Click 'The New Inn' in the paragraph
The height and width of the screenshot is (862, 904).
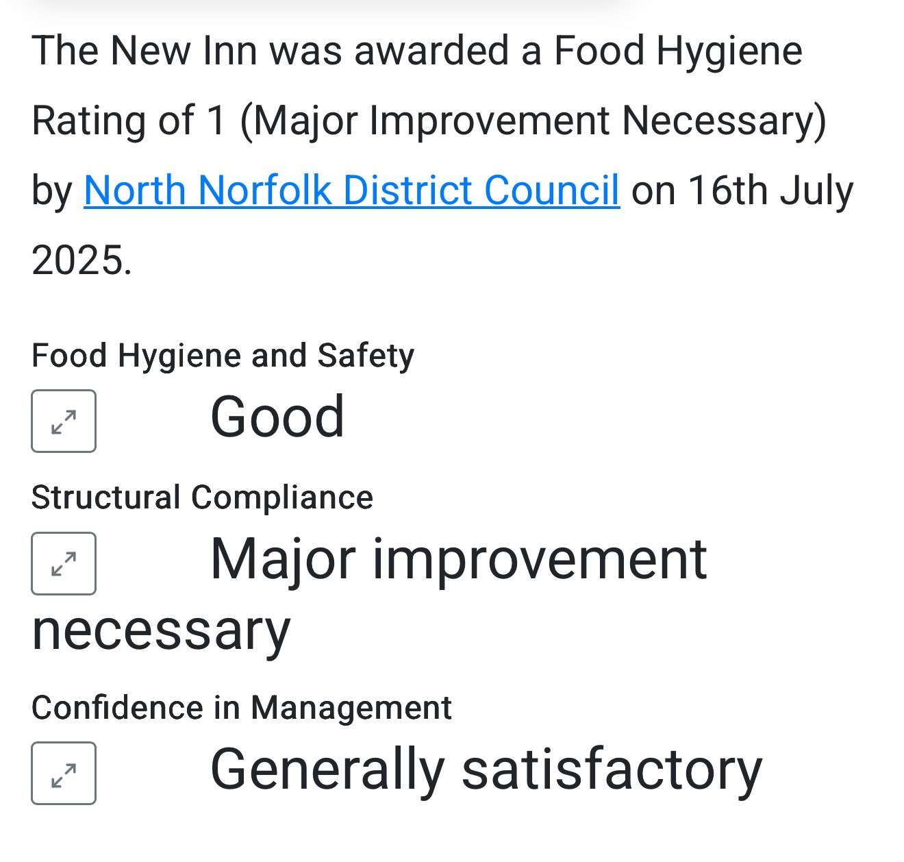pos(144,51)
